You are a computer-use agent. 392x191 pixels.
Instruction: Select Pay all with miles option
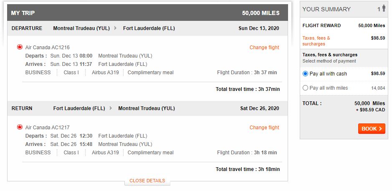(x=306, y=88)
